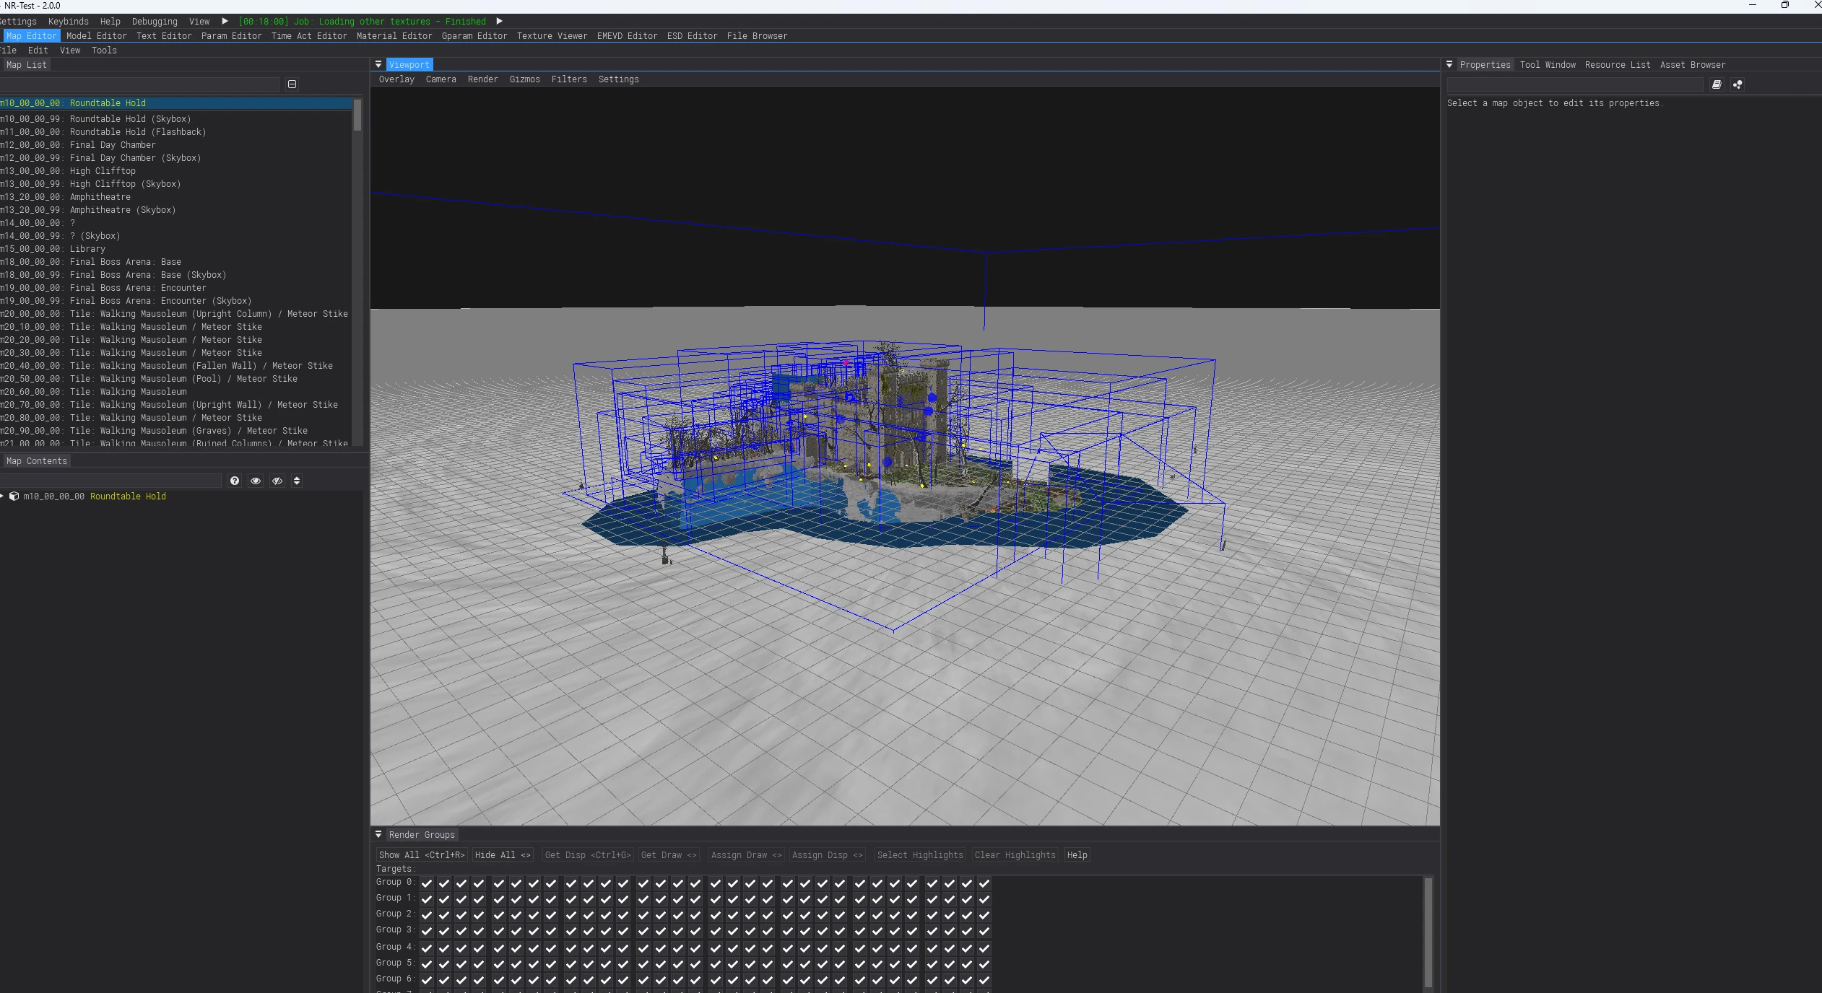This screenshot has width=1822, height=993.
Task: Click the book icon in Properties panel
Action: (x=1717, y=84)
